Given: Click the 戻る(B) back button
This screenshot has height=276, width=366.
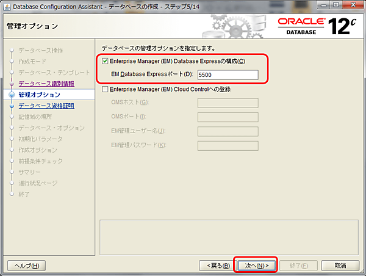Looking at the screenshot, I should pyautogui.click(x=218, y=266).
